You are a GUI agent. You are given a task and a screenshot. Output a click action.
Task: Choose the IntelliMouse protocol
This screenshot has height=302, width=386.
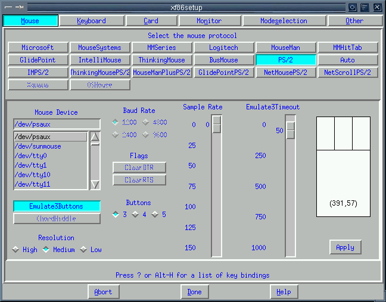tap(99, 60)
